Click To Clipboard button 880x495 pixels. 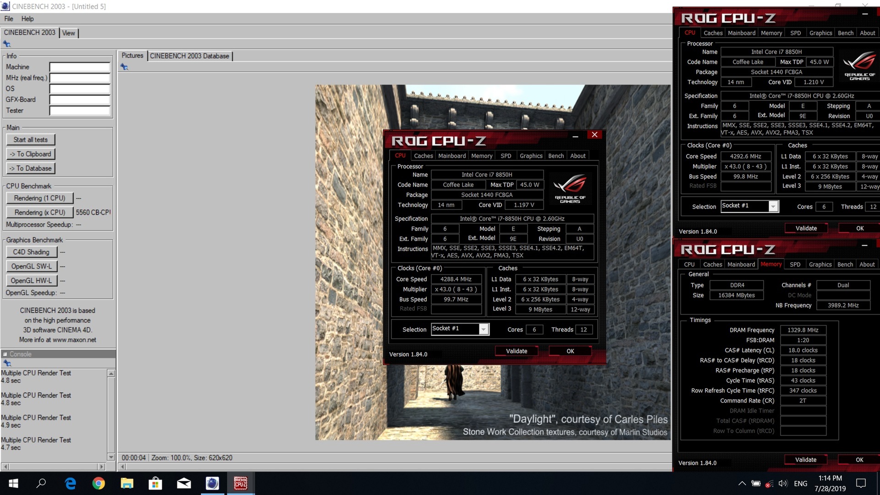coord(30,154)
